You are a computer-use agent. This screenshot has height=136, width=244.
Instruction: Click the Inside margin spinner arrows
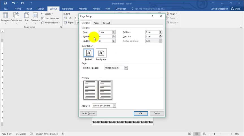[114, 36]
